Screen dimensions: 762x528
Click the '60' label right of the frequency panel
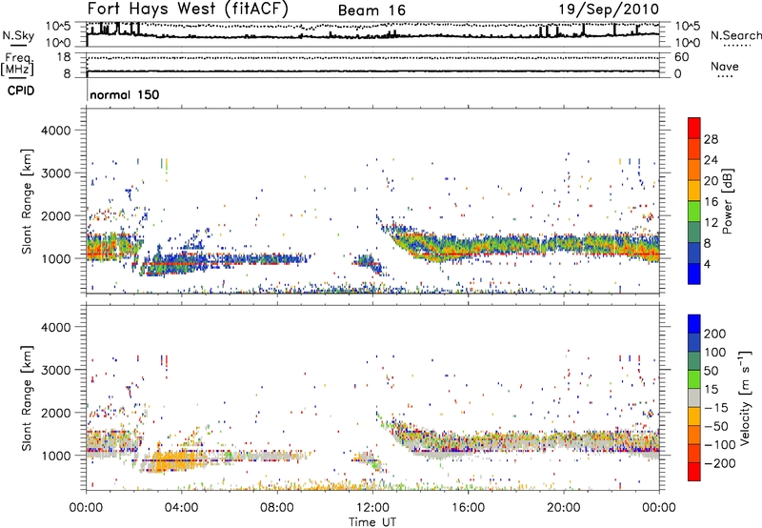[x=682, y=57]
